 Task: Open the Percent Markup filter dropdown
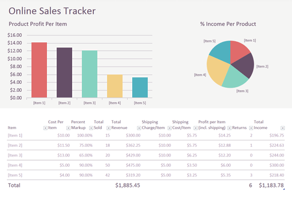tap(91, 128)
